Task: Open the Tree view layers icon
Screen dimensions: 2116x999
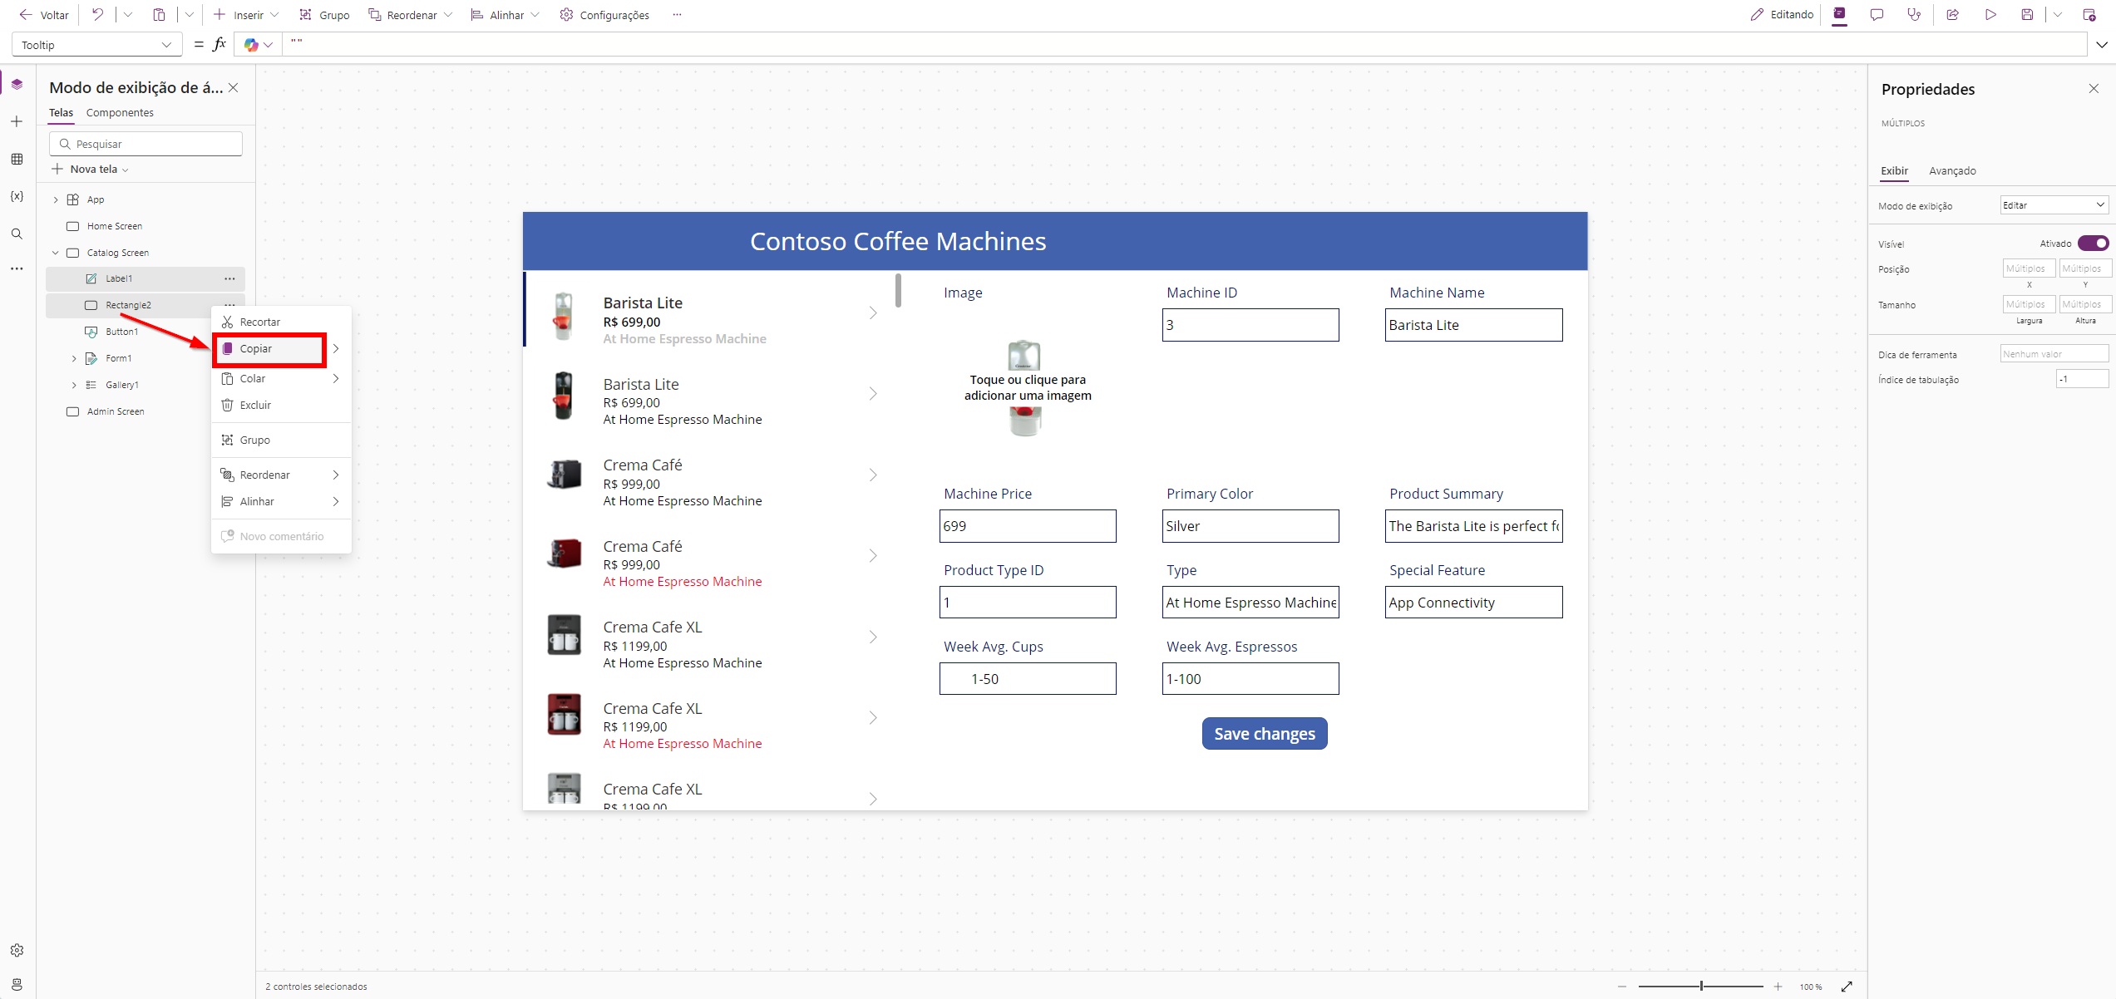Action: [x=17, y=84]
